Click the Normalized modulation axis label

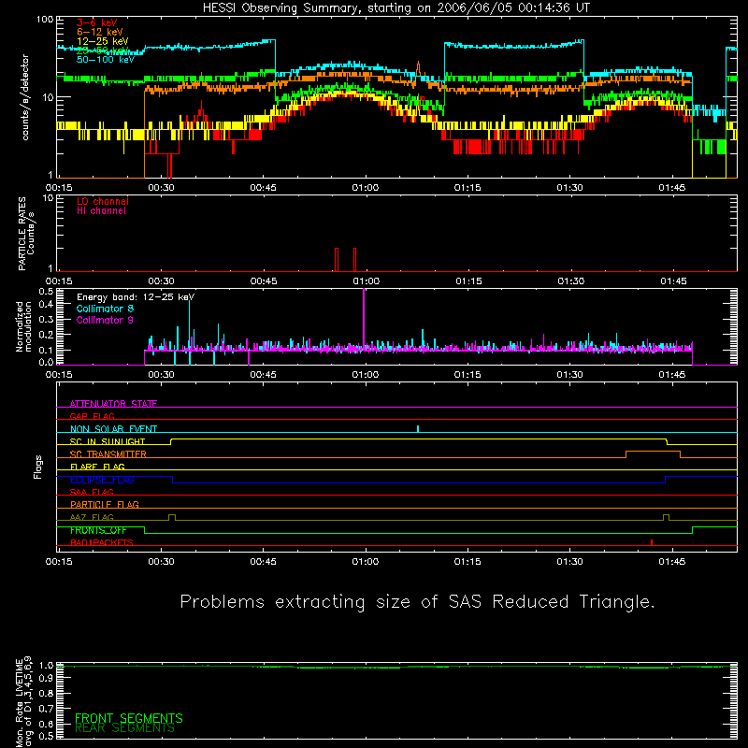(23, 326)
